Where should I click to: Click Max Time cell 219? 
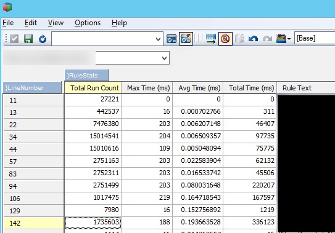[x=147, y=198]
